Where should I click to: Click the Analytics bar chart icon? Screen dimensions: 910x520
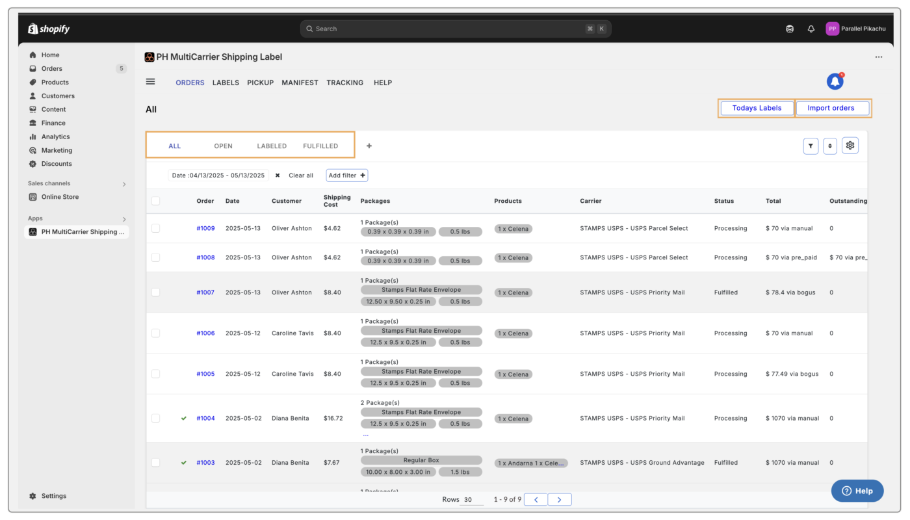[x=33, y=137]
